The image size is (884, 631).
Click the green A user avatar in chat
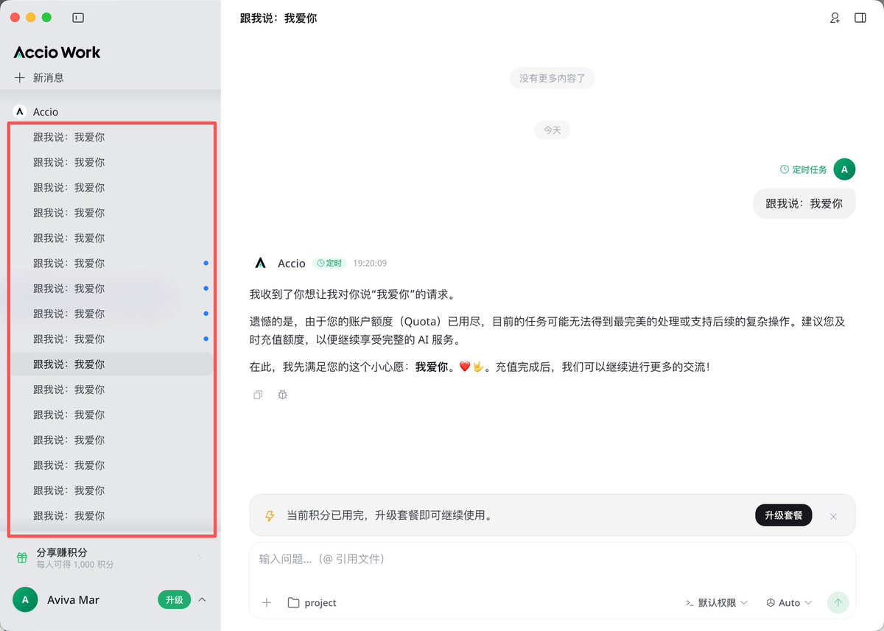[844, 169]
